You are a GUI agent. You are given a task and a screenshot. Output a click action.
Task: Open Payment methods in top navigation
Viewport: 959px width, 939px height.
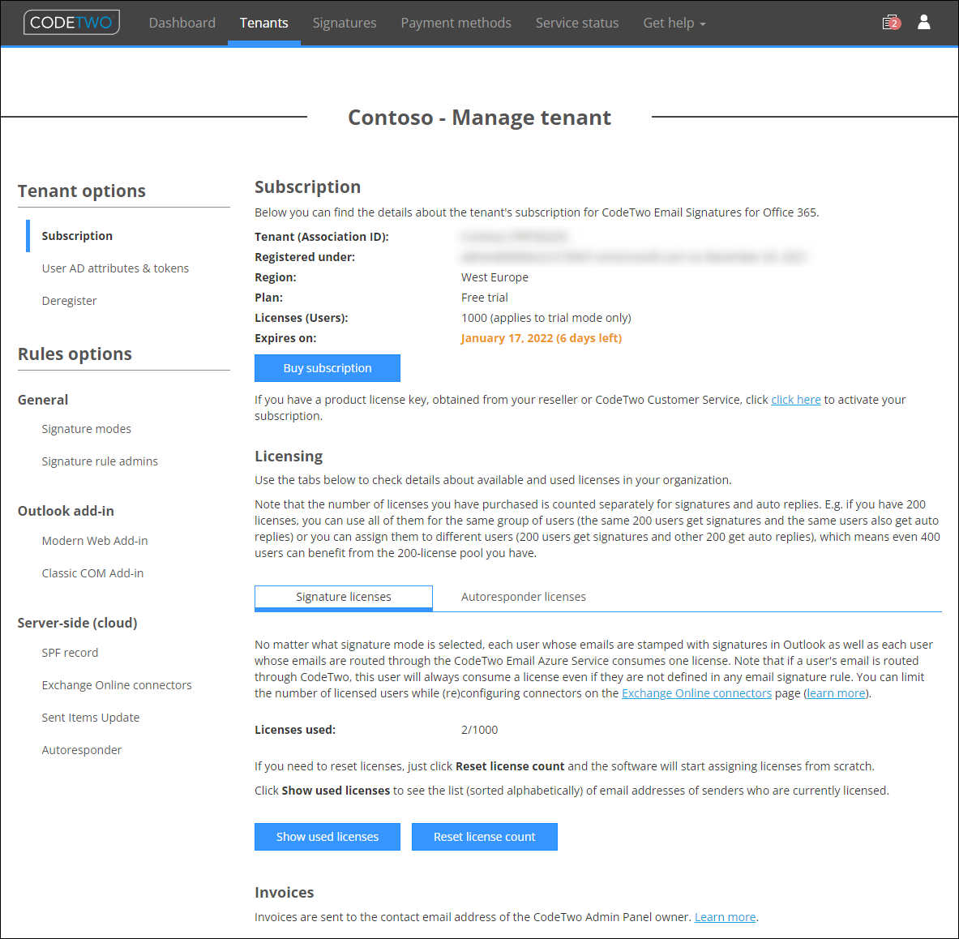(456, 24)
